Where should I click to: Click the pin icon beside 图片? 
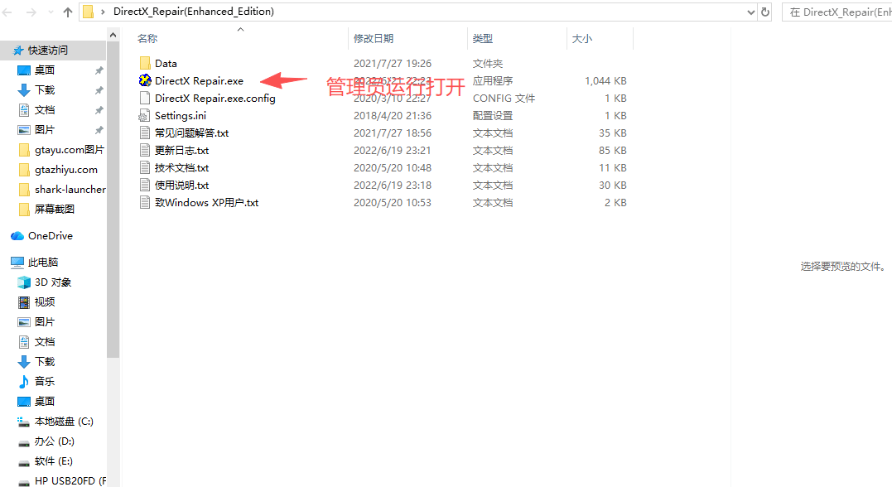click(99, 130)
